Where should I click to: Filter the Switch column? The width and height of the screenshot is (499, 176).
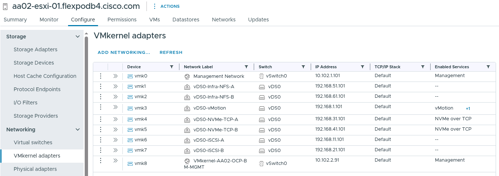[303, 67]
